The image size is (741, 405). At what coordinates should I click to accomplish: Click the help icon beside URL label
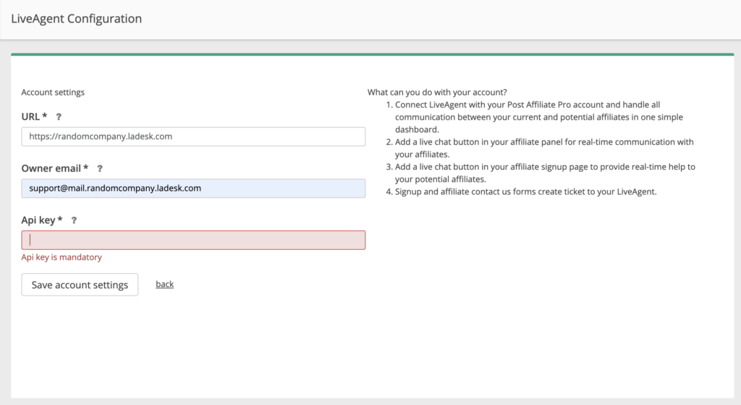click(59, 117)
